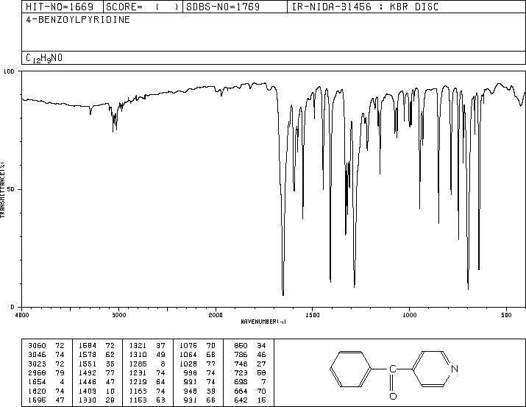This screenshot has height=407, width=526.
Task: Select peak table entry 1654
Action: pos(38,382)
